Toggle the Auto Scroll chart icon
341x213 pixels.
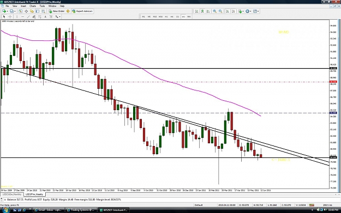pos(228,11)
